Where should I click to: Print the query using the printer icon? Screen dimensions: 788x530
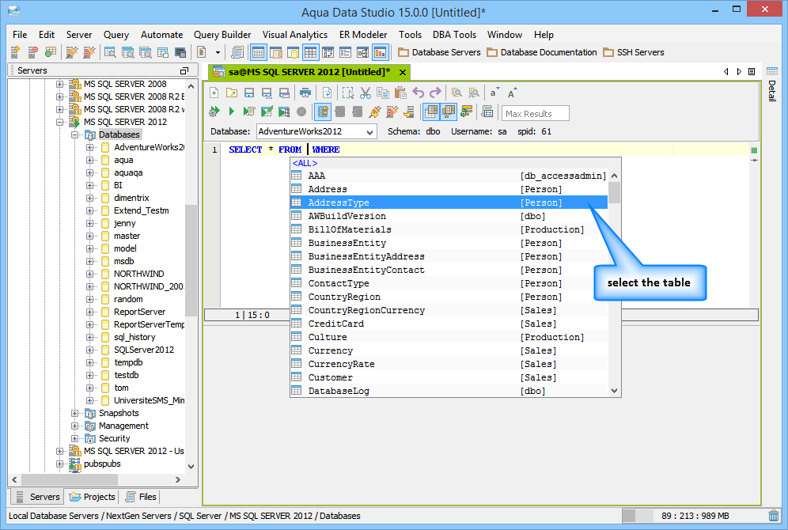305,93
